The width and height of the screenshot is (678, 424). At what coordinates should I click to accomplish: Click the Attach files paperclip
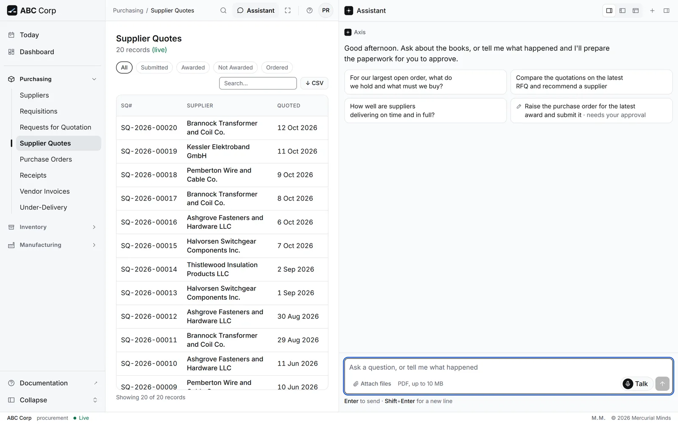(x=372, y=384)
